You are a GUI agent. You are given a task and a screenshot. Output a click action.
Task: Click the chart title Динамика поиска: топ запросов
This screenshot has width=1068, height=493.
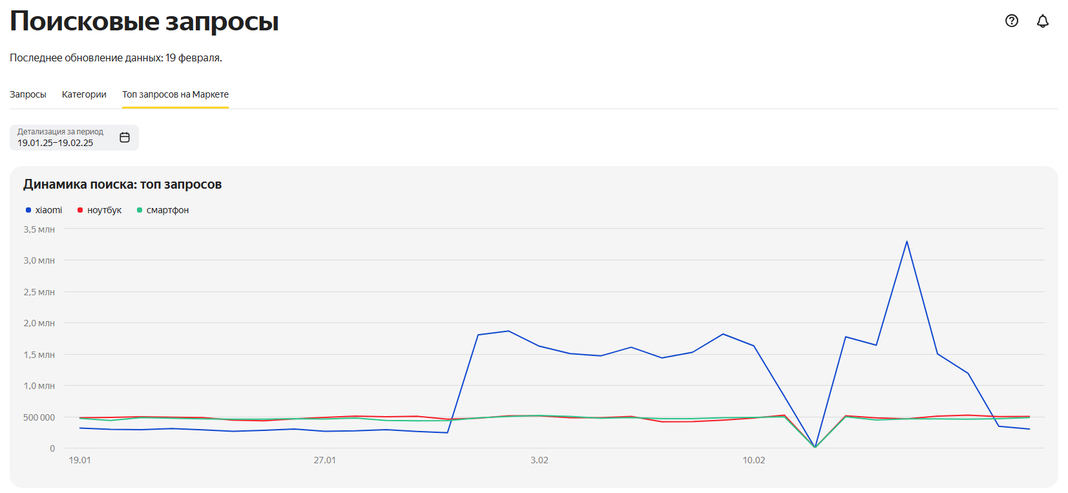click(122, 184)
